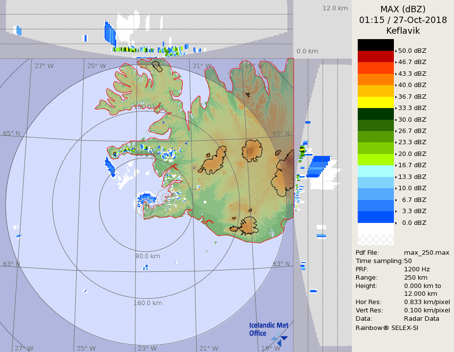This screenshot has height=352, width=454.
Task: Click the dark green 30.0 dBZ swatch
Action: click(375, 114)
